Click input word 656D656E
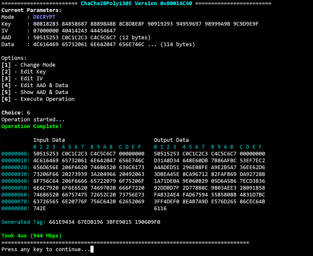313x256 pixels. [x=46, y=167]
